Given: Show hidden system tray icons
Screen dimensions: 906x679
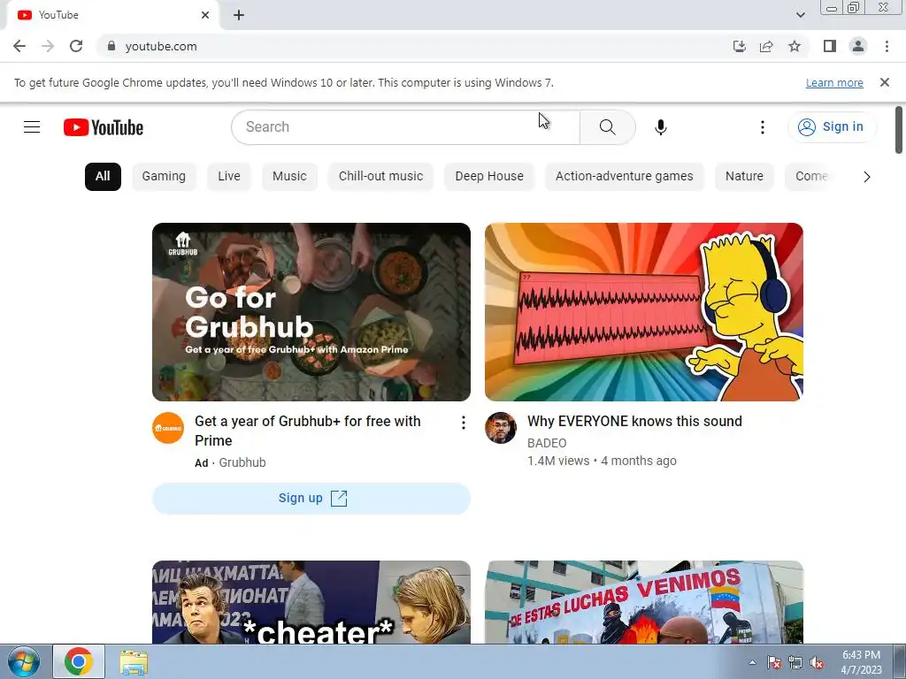Looking at the screenshot, I should 752,662.
